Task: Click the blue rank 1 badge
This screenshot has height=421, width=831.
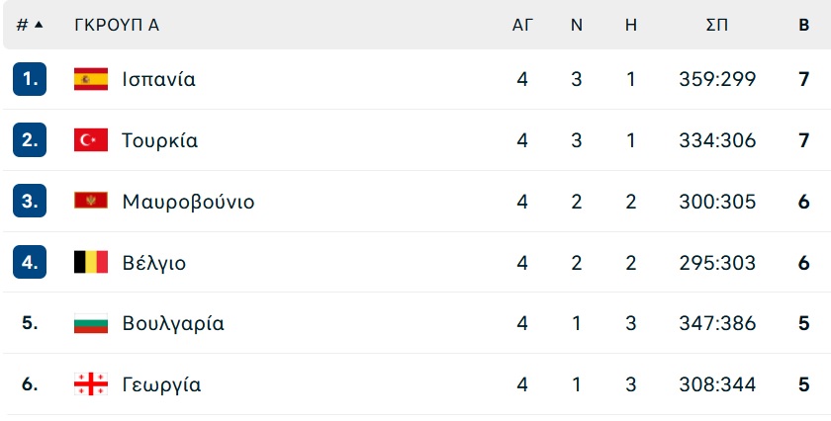Action: (30, 79)
